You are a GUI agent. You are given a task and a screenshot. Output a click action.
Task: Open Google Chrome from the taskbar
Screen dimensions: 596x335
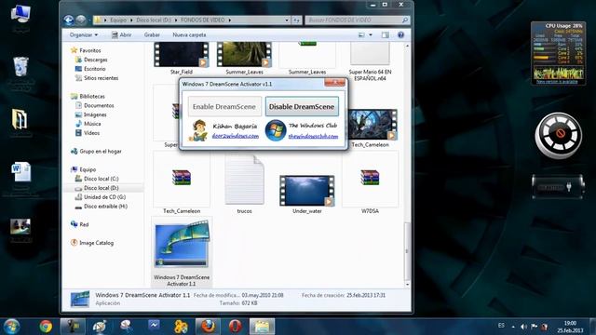point(46,327)
